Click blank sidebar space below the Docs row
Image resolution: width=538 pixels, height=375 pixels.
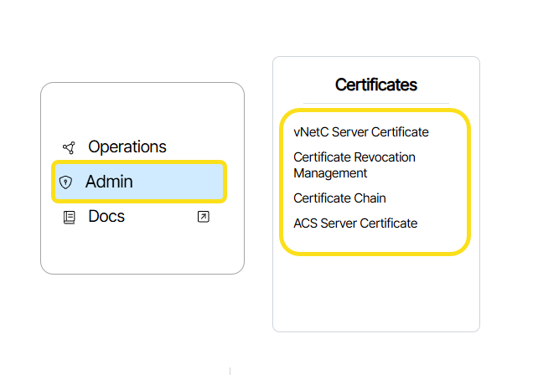[142, 251]
